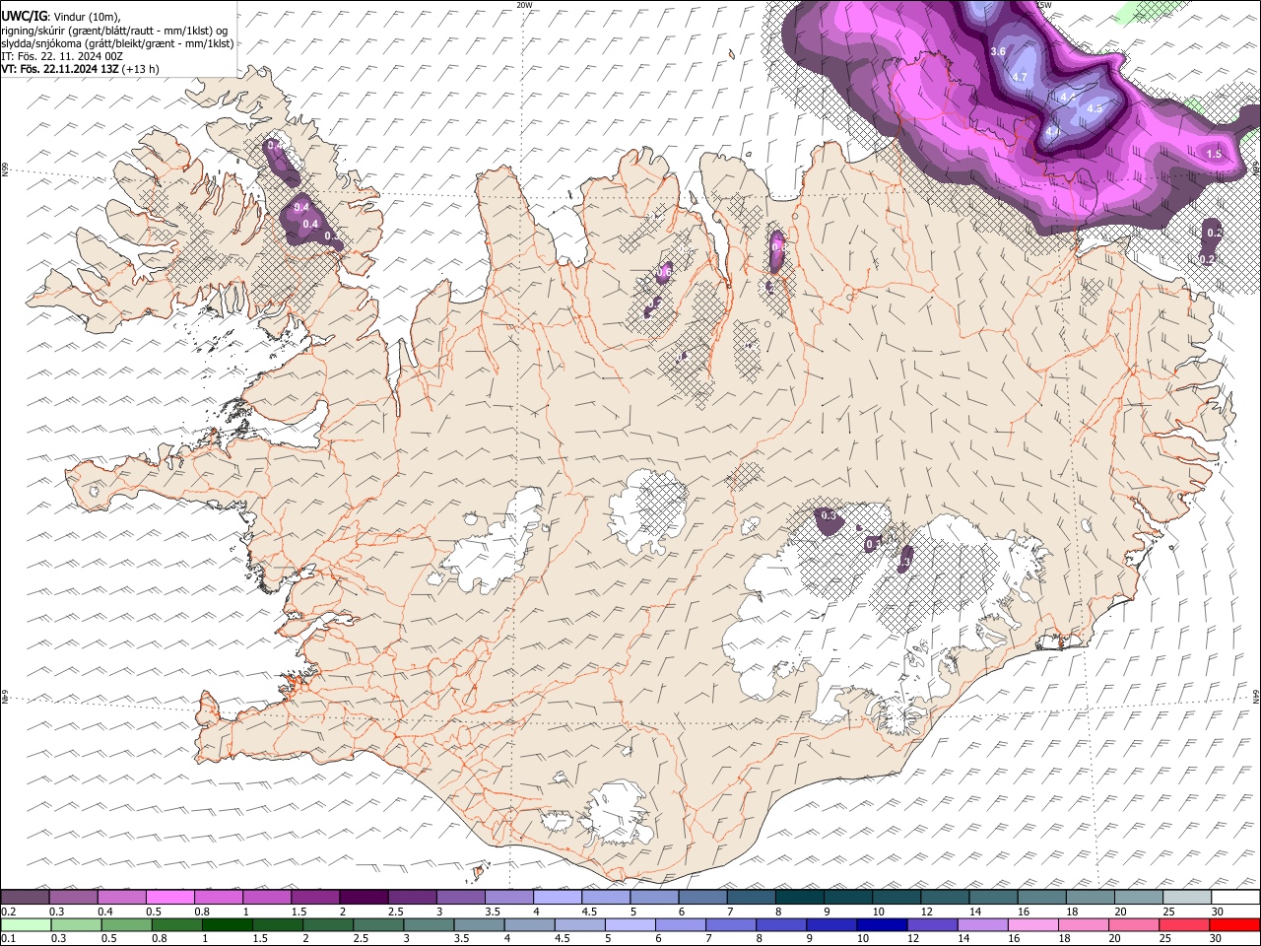Click the 'rigning/skúrir' legend description line
Image resolution: width=1261 pixels, height=946 pixels.
(x=114, y=31)
